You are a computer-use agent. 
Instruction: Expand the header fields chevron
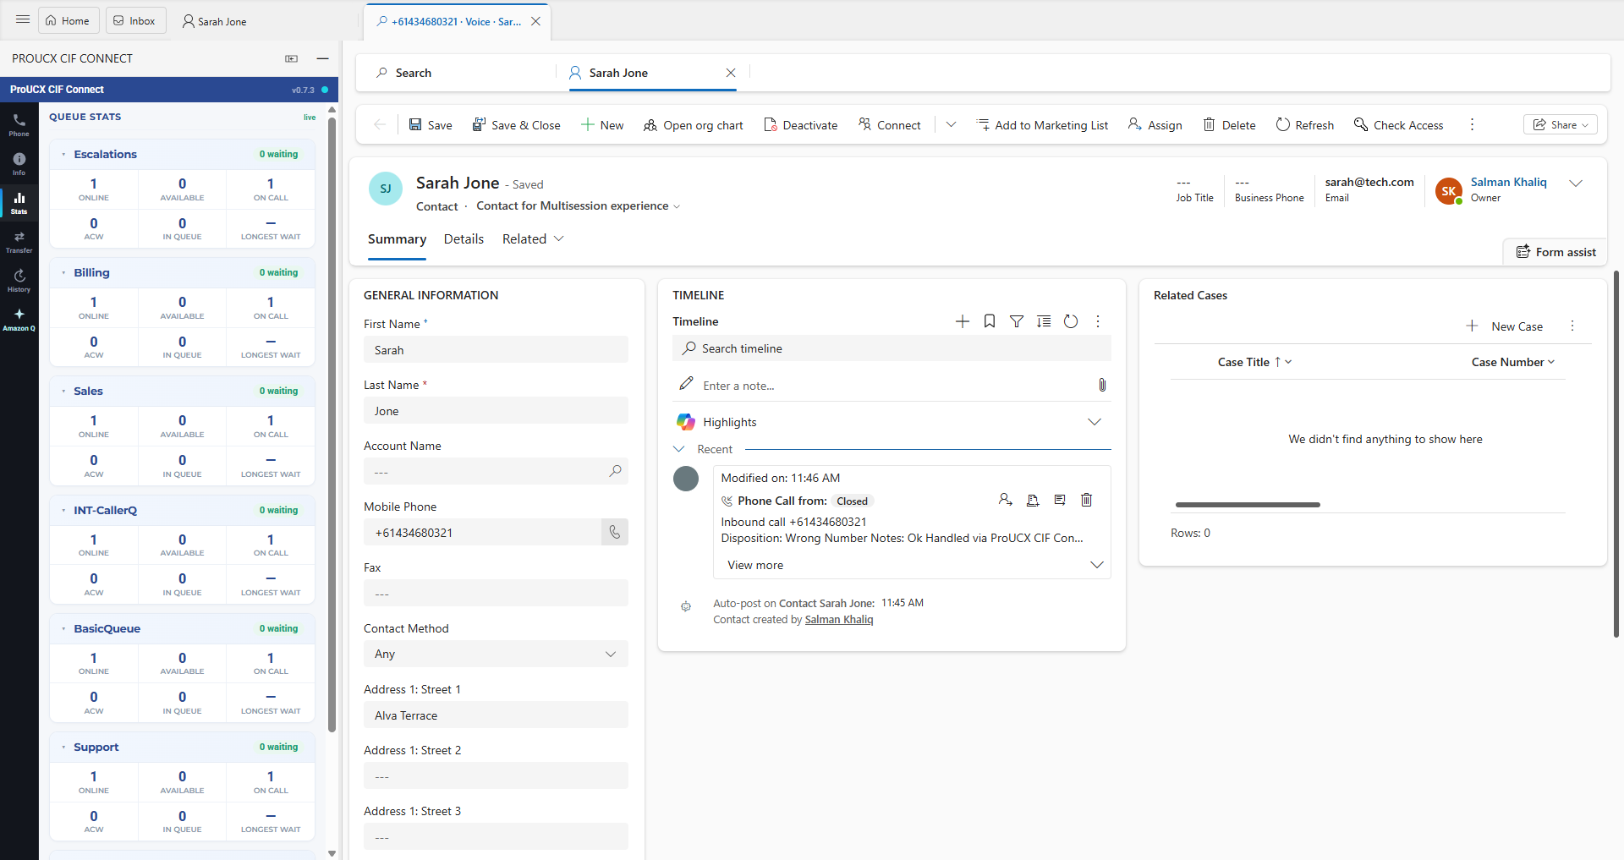pos(1576,184)
